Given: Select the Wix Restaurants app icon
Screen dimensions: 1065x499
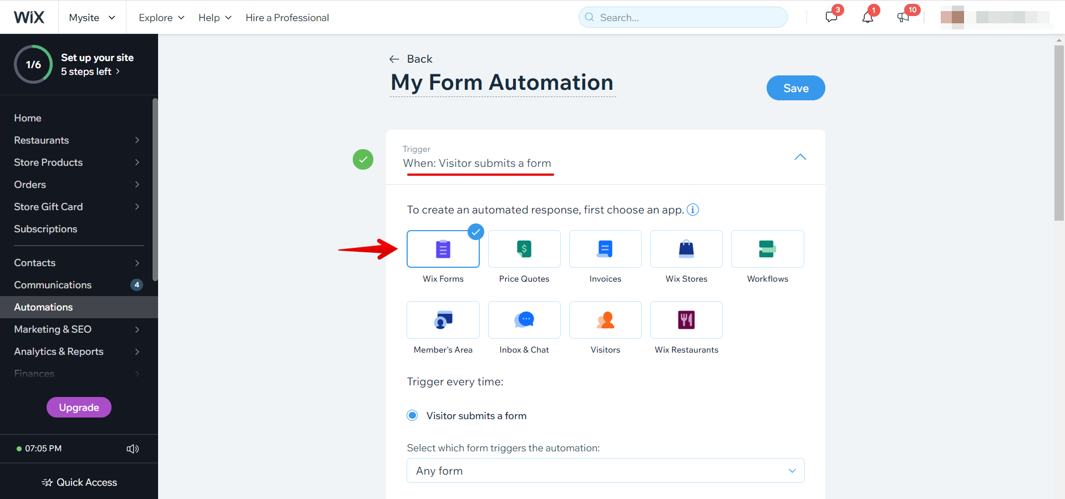Looking at the screenshot, I should click(x=686, y=320).
